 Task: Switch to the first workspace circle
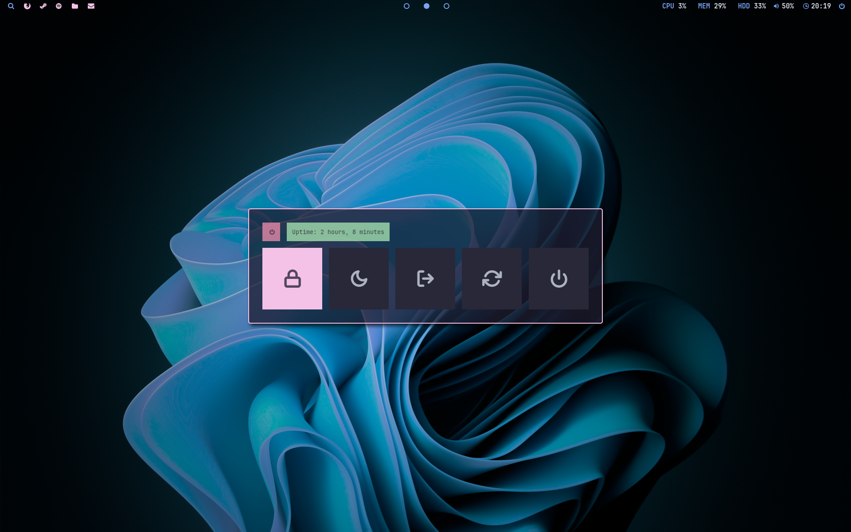point(406,6)
